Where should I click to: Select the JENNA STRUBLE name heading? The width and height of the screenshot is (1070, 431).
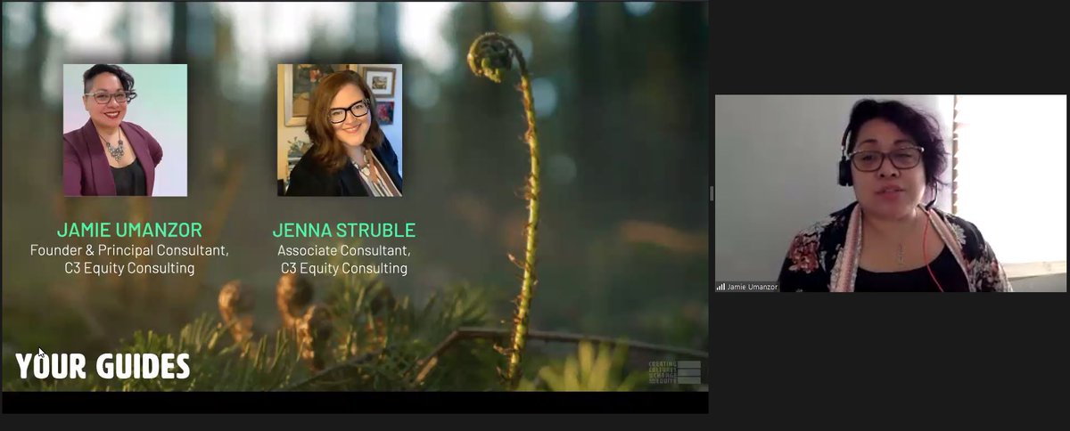[x=344, y=230]
